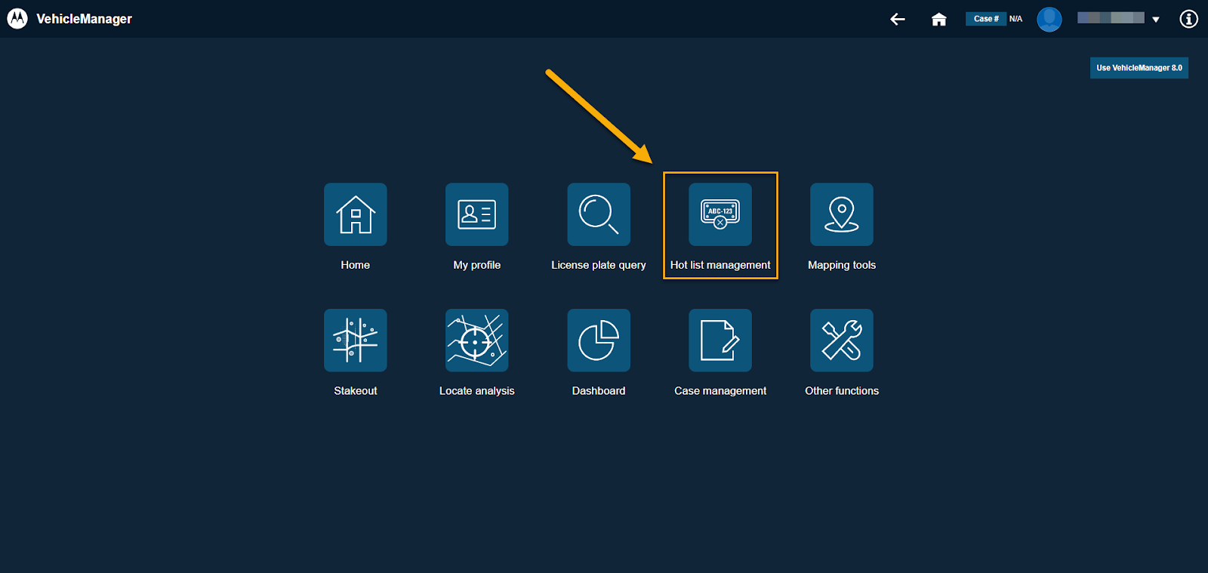The image size is (1208, 573).
Task: Open the My profile tile icon
Action: coord(477,214)
